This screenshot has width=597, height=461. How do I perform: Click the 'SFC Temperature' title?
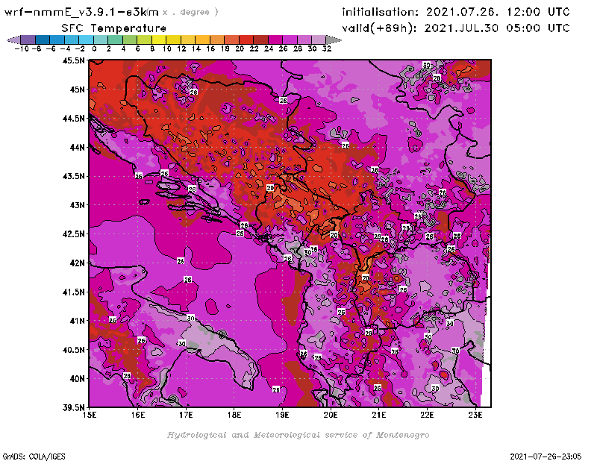(114, 28)
